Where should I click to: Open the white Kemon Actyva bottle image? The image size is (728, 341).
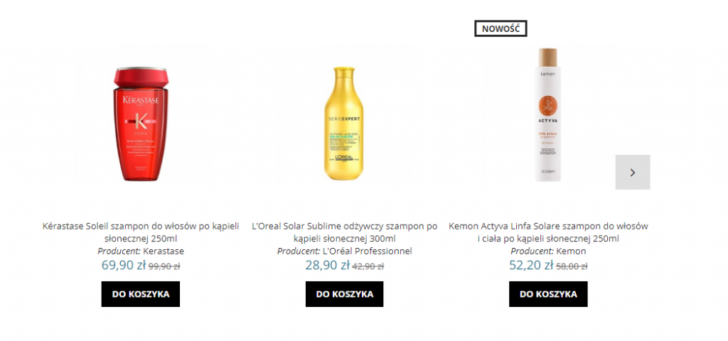[x=548, y=114]
